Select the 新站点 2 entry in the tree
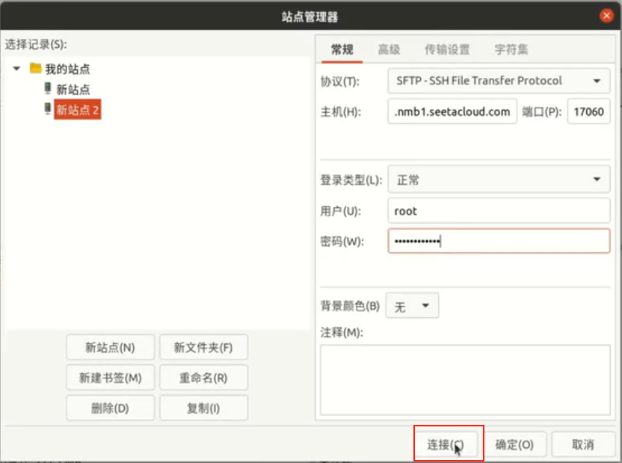 (x=77, y=109)
